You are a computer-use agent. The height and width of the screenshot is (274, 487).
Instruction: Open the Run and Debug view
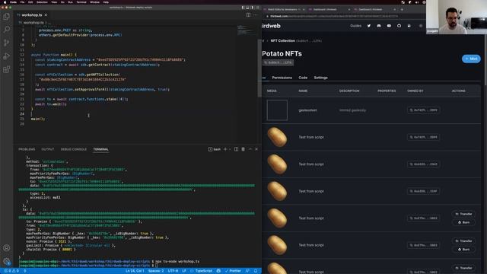(6, 56)
